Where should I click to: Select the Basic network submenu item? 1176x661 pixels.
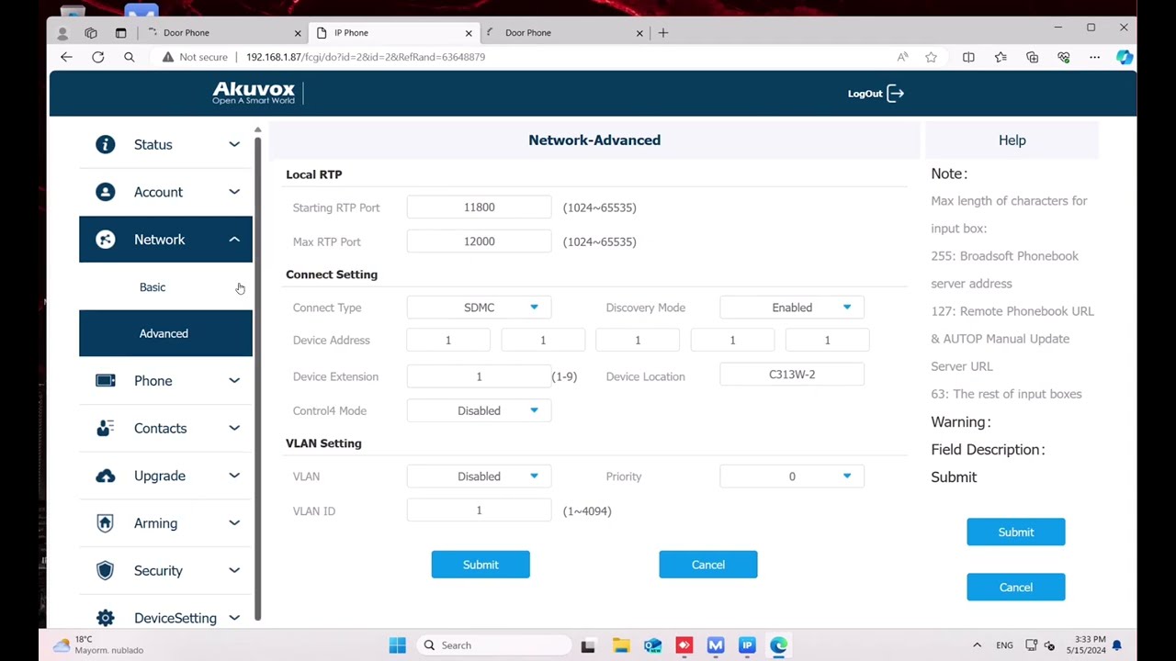coord(165,287)
